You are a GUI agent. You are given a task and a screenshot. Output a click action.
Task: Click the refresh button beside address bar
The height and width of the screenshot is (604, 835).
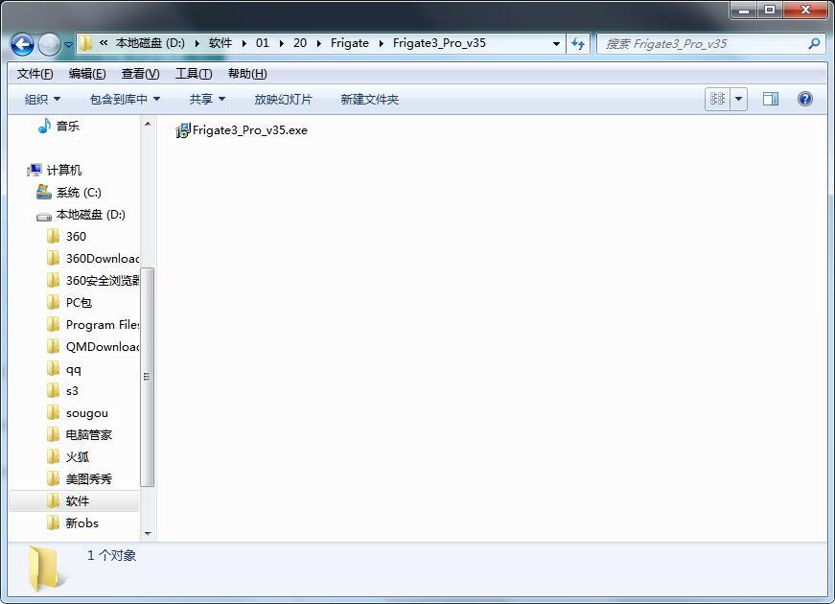pos(578,43)
